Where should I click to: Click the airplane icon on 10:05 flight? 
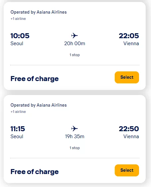(75, 36)
